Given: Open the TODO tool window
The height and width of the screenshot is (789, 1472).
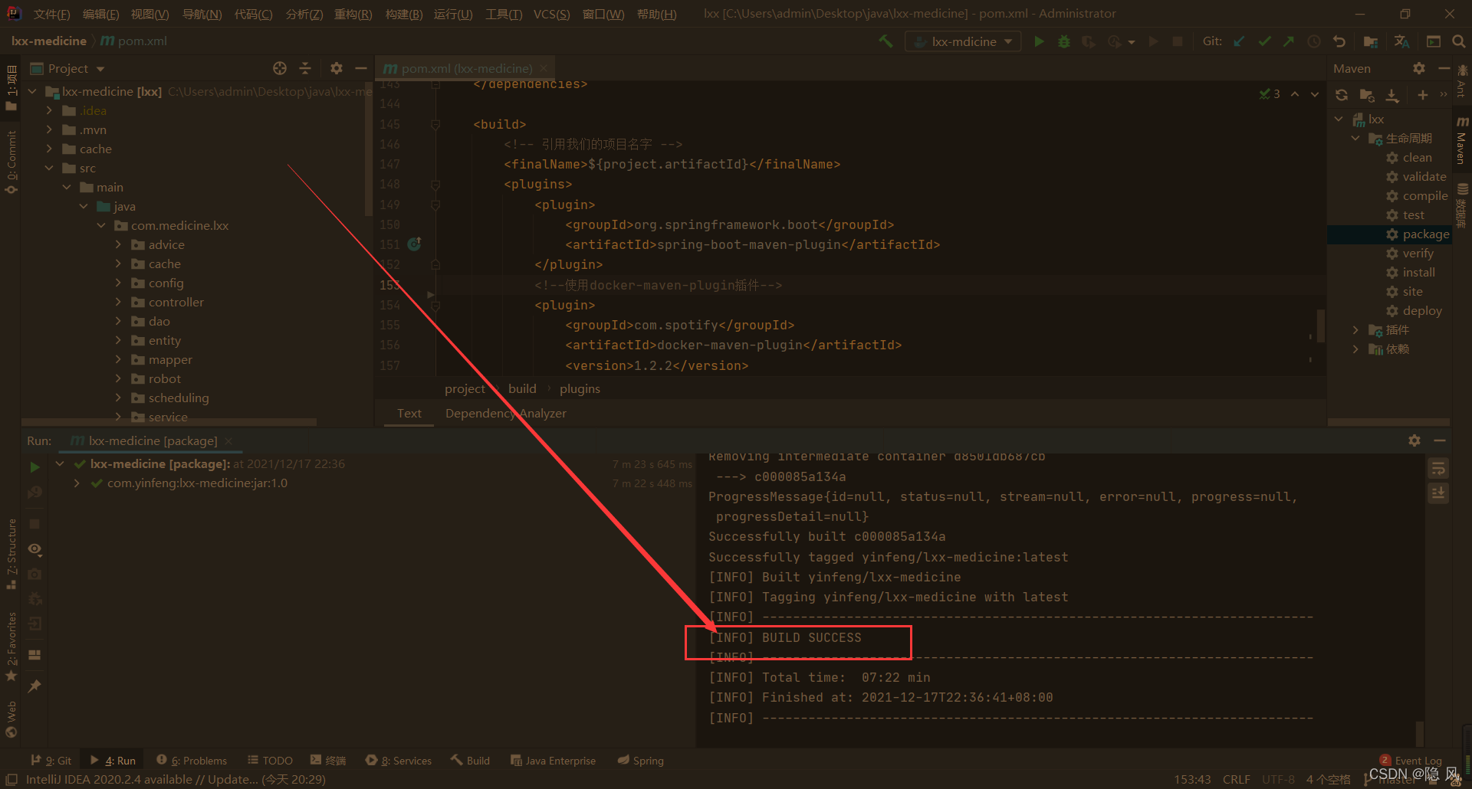Looking at the screenshot, I should 270,761.
